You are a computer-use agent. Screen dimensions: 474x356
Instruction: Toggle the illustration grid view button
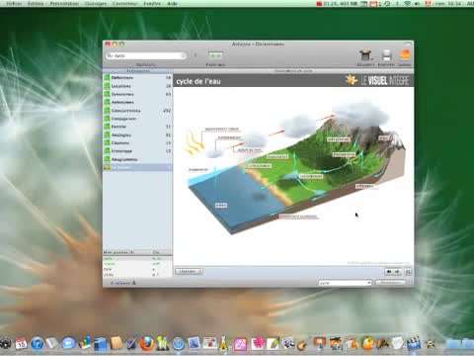(408, 272)
